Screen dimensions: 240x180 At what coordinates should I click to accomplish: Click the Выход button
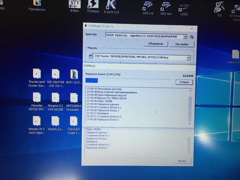pos(182,161)
